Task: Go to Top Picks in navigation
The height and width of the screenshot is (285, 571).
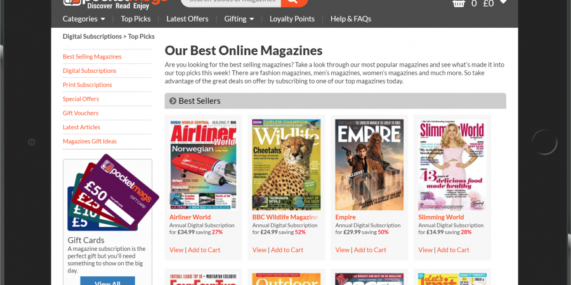Action: tap(136, 19)
